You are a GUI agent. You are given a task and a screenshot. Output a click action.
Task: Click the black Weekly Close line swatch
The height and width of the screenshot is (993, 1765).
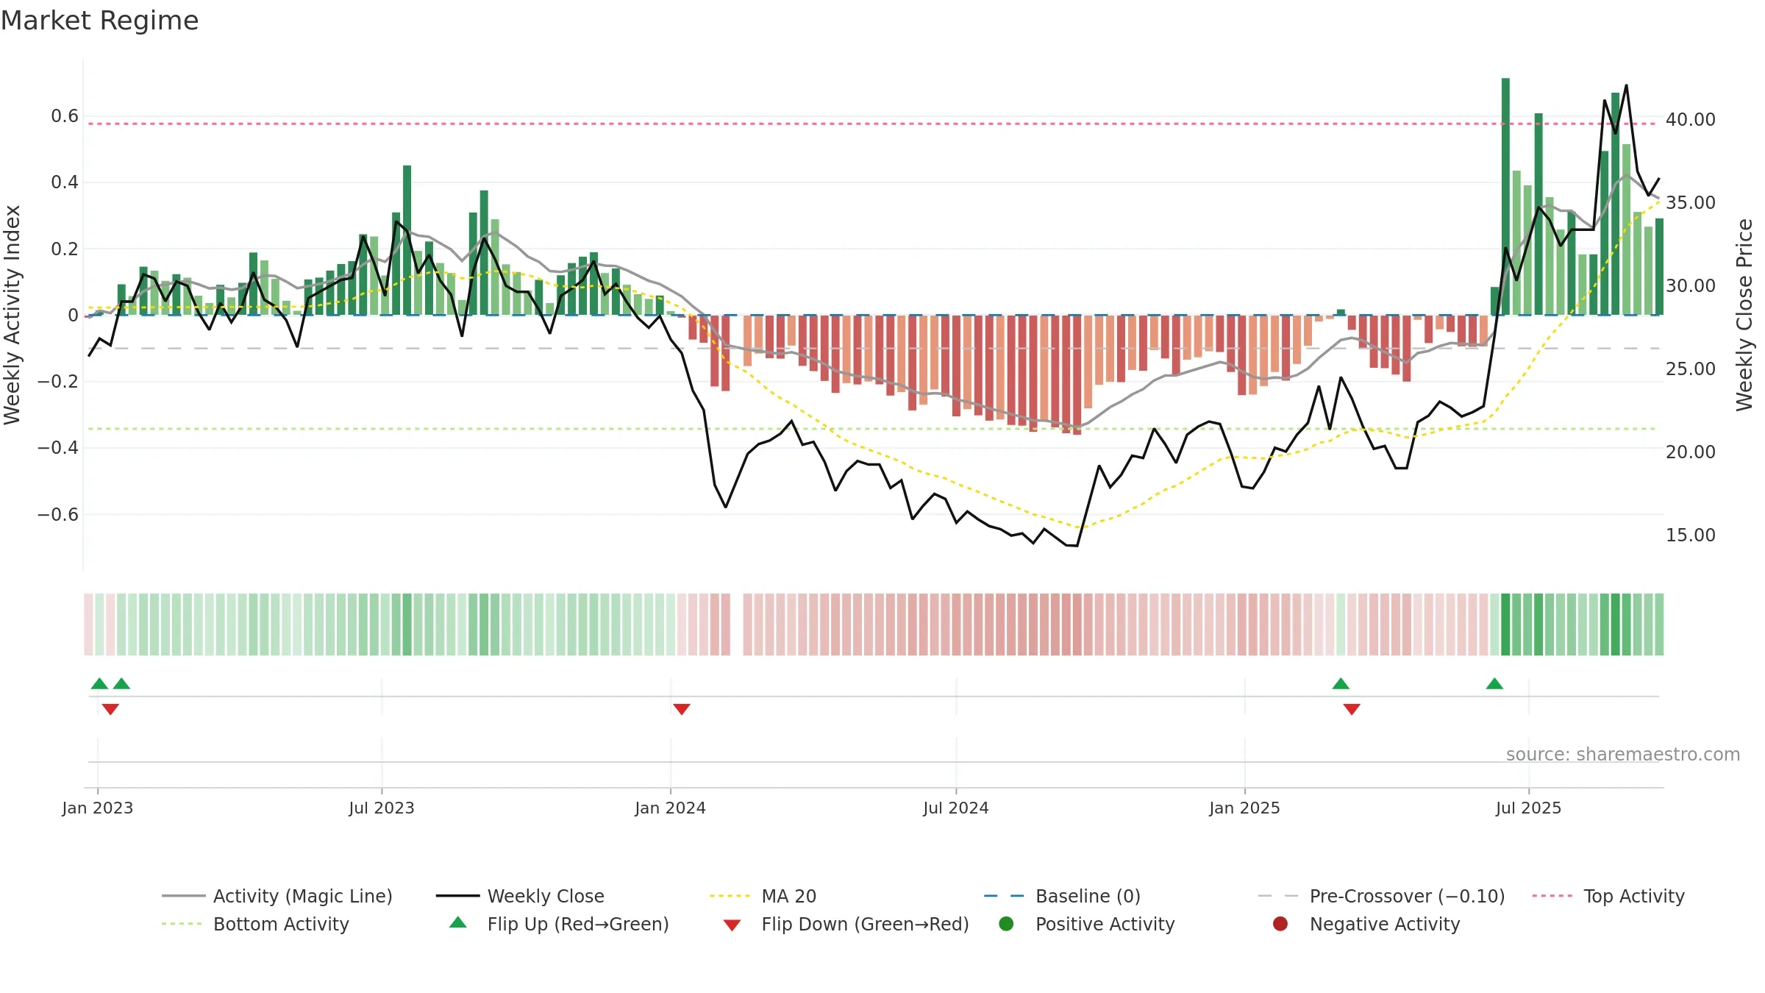(x=457, y=896)
